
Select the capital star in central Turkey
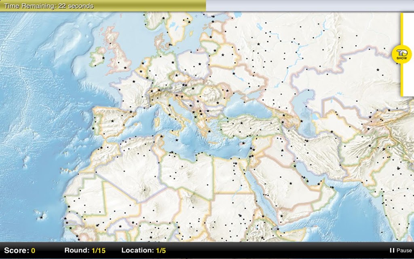click(241, 123)
